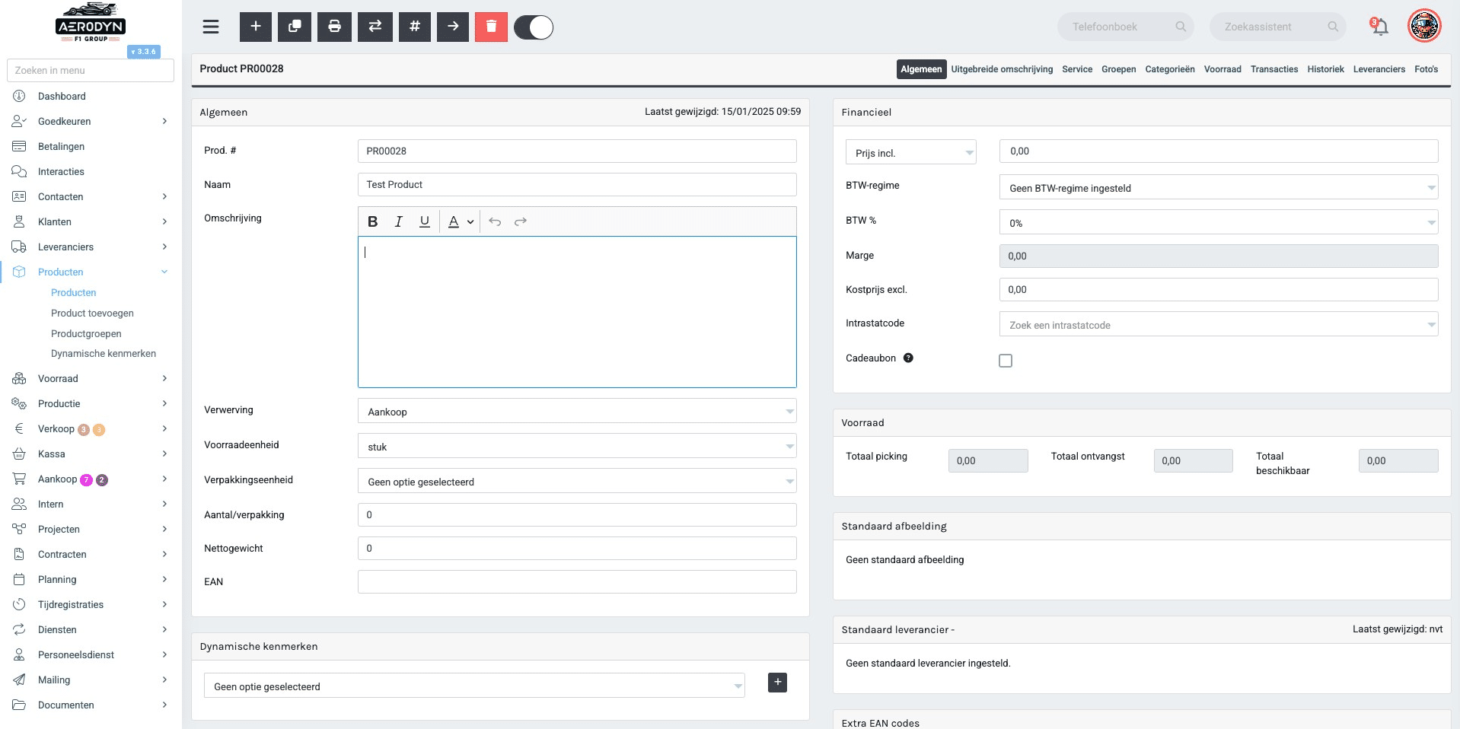Viewport: 1460px width, 729px height.
Task: Undo last edit in description editor
Action: [495, 221]
